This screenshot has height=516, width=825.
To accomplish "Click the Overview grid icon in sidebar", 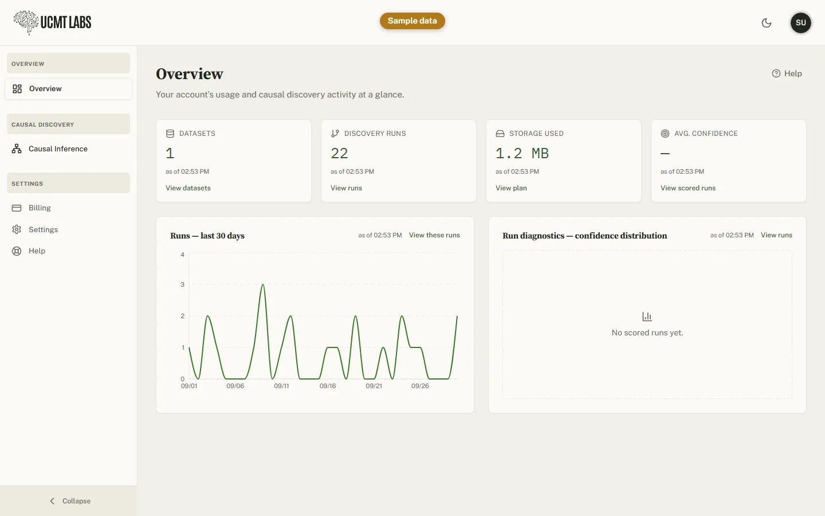I will 17,89.
